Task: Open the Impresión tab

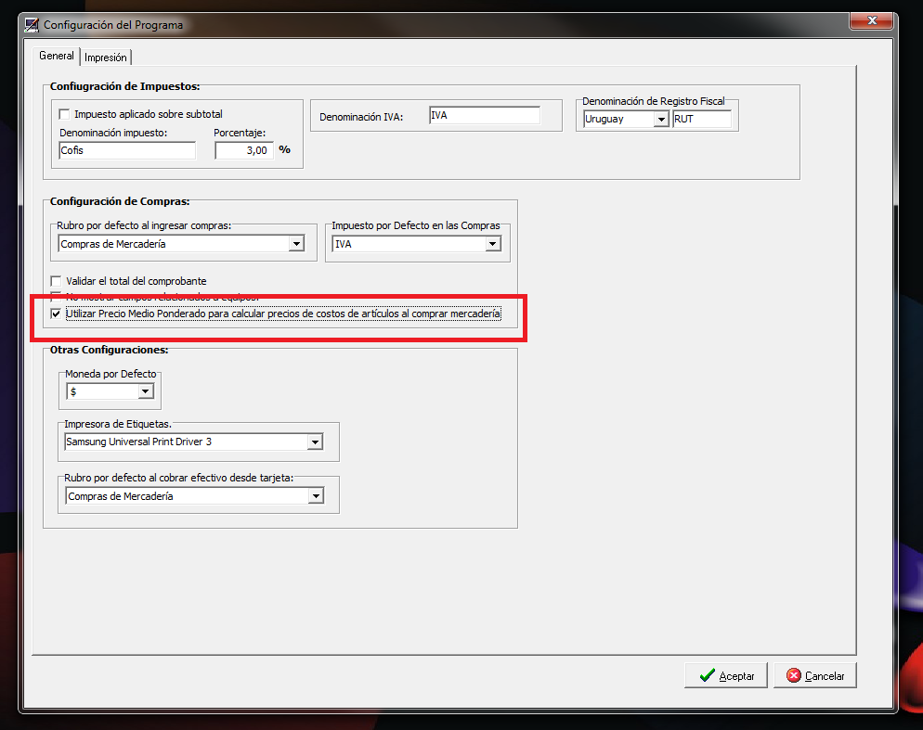Action: pos(105,58)
